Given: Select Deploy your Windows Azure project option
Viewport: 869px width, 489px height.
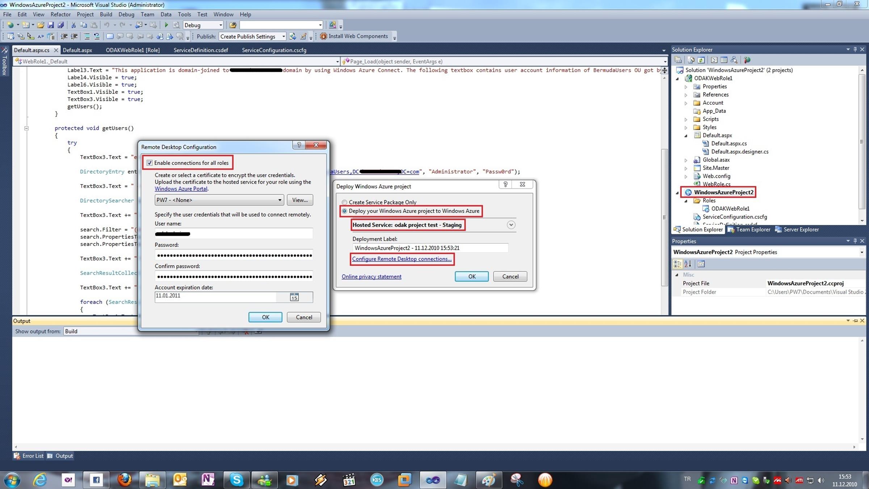Looking at the screenshot, I should pyautogui.click(x=344, y=211).
